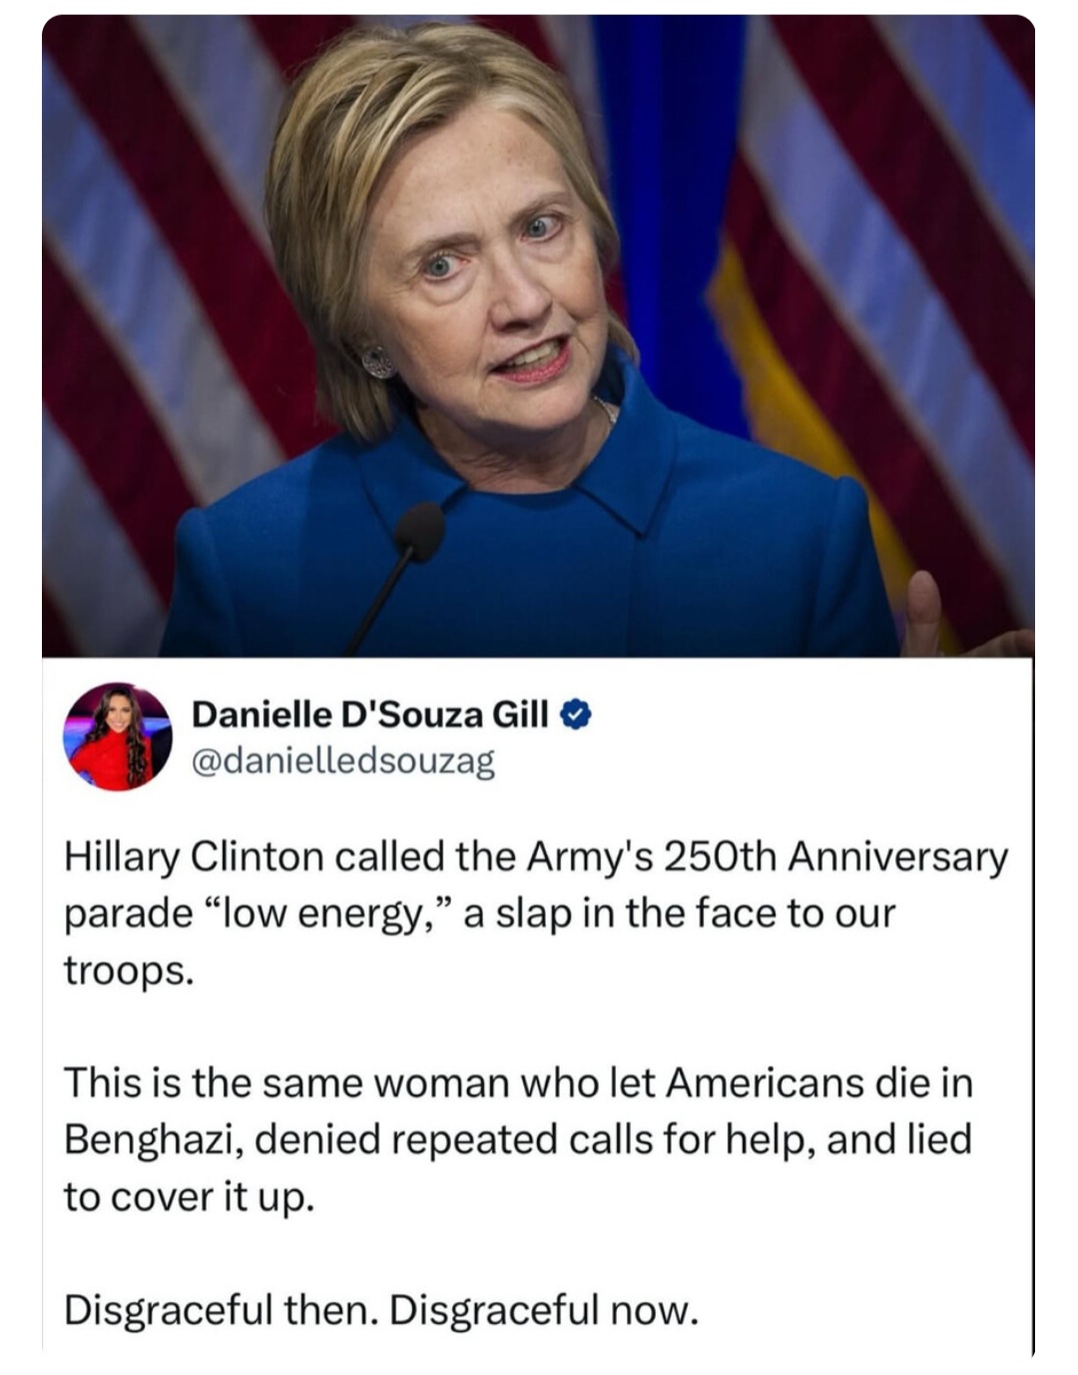The width and height of the screenshot is (1078, 1375).
Task: Click the line "to cover it up."
Action: 190,1196
